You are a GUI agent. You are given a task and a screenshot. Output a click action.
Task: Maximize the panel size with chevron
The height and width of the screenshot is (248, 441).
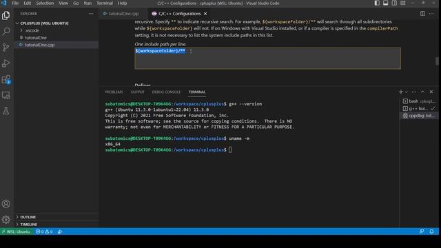point(422,92)
